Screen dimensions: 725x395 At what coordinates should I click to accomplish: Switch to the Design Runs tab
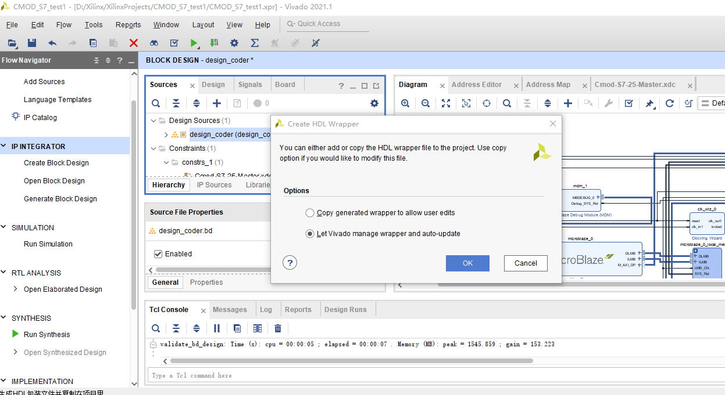click(x=345, y=310)
